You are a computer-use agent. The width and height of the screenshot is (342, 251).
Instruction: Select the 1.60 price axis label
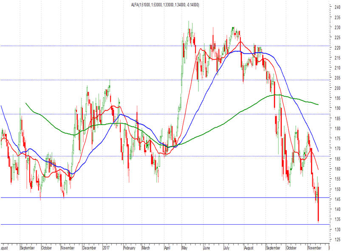point(337,169)
